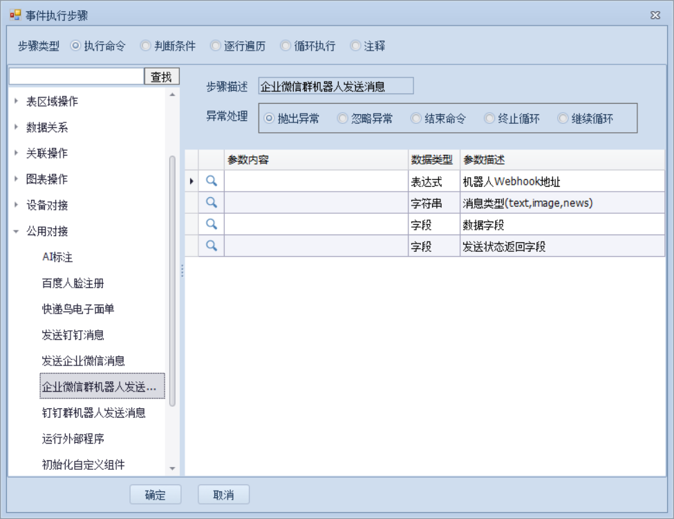Focus the search input box
Viewport: 674px width, 519px height.
point(76,77)
